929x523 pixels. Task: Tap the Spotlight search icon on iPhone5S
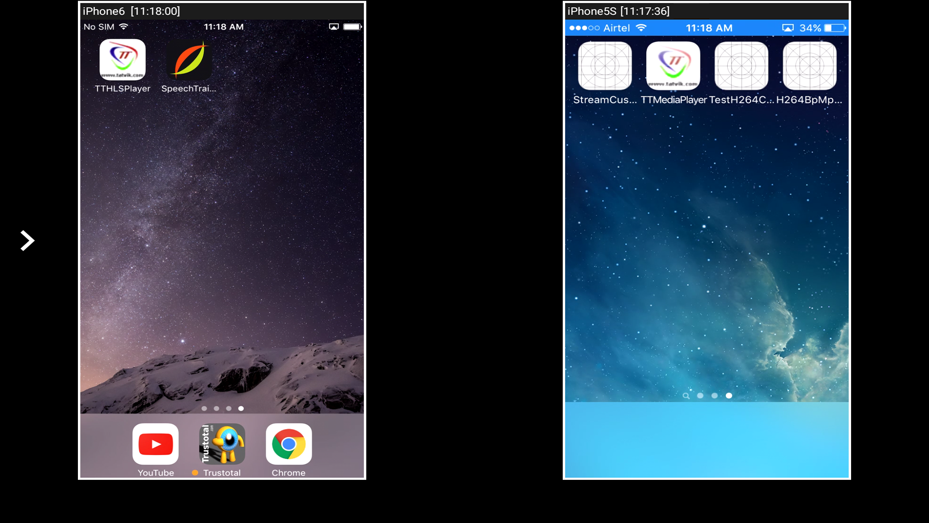tap(686, 396)
